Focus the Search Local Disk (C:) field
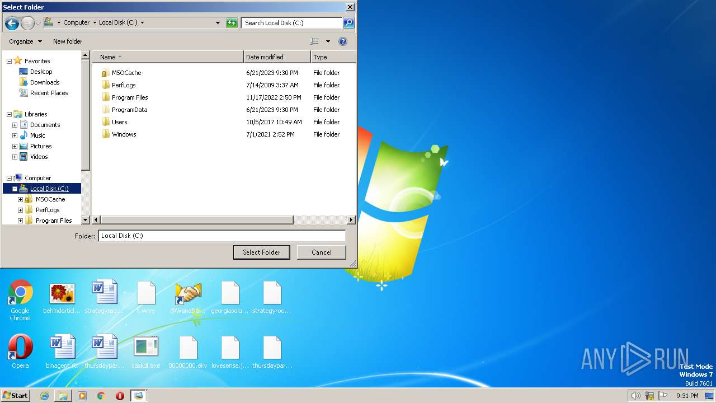The image size is (716, 403). pyautogui.click(x=292, y=23)
